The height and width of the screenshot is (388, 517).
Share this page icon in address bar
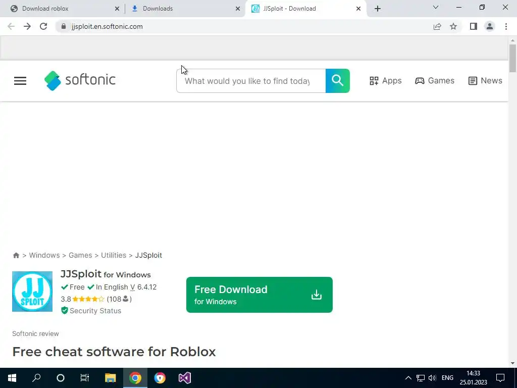click(x=437, y=26)
